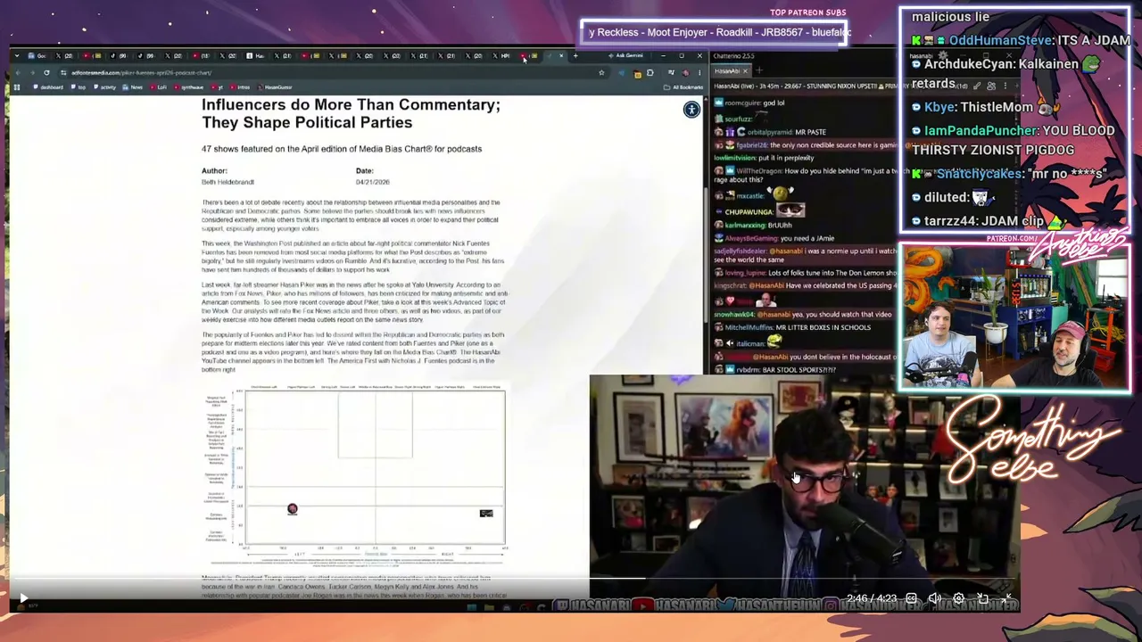Add a new Chatterino tab
The height and width of the screenshot is (642, 1142).
759,70
